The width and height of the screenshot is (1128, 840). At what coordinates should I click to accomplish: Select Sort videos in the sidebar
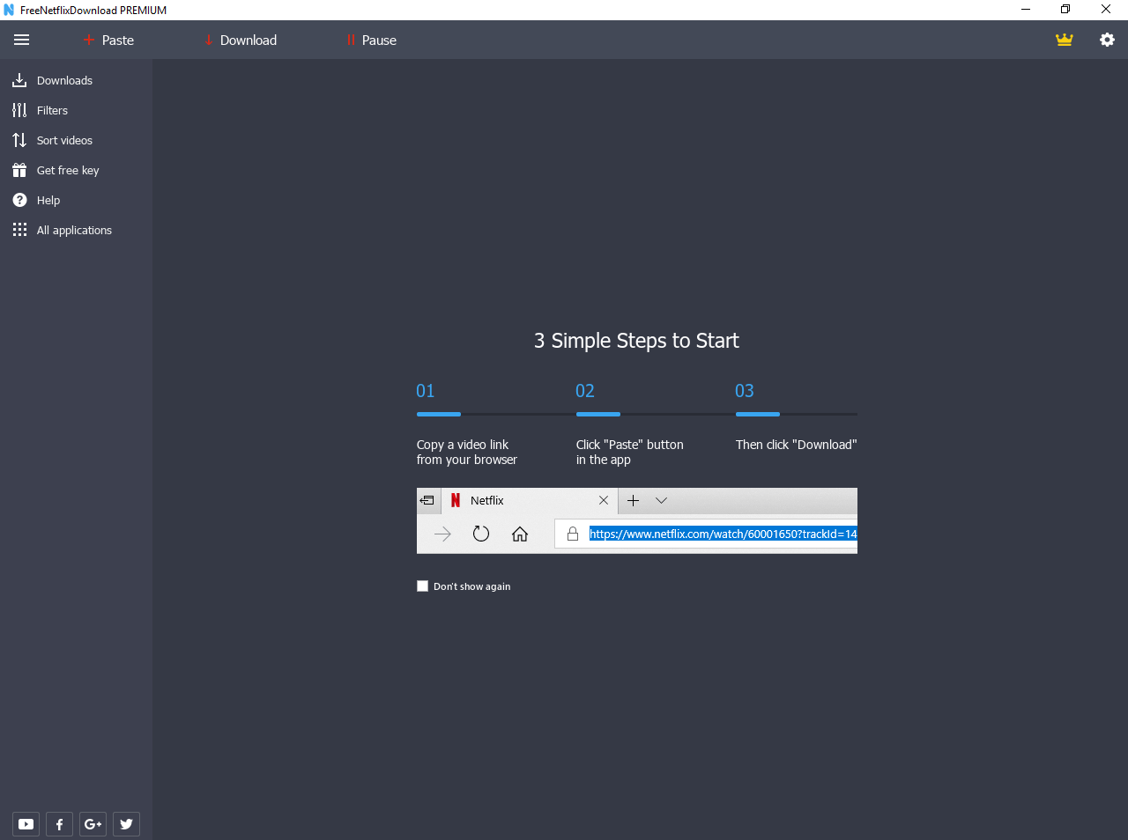[63, 141]
